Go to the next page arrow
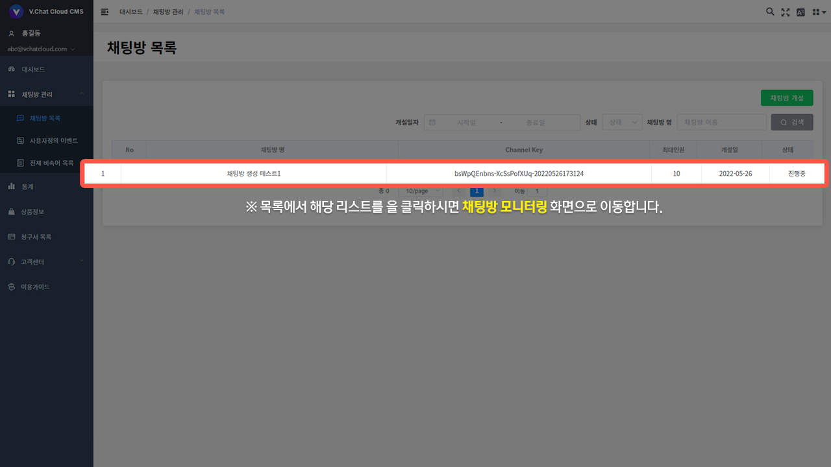 [x=495, y=191]
